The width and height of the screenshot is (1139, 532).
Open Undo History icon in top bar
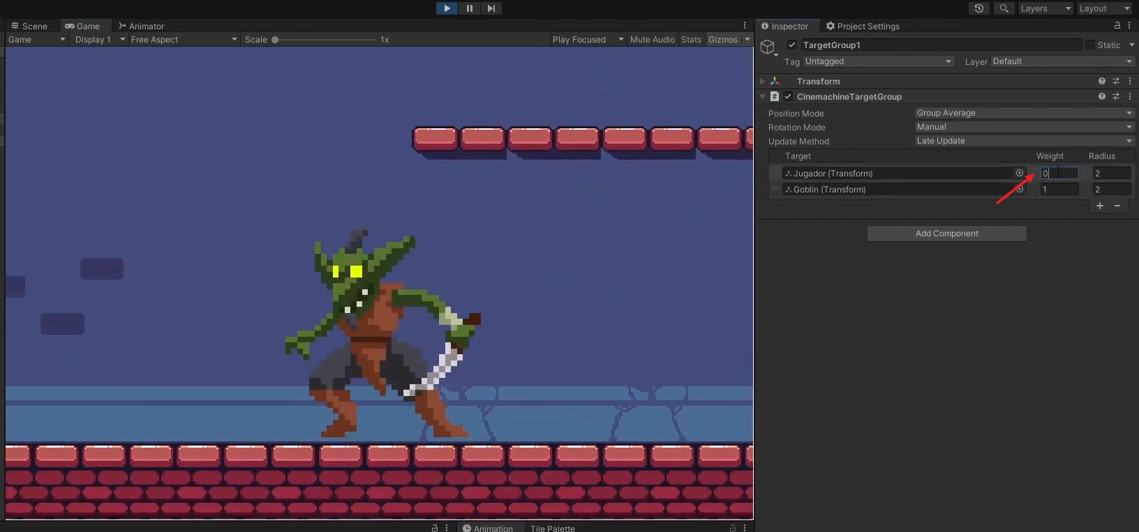tap(979, 8)
